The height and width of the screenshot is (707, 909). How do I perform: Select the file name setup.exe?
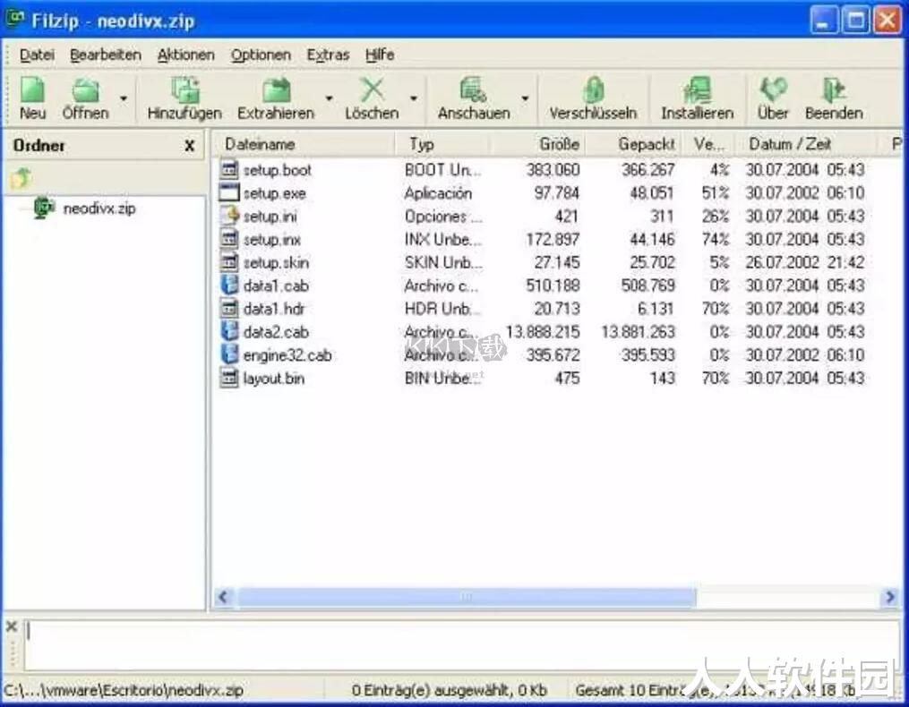click(274, 193)
